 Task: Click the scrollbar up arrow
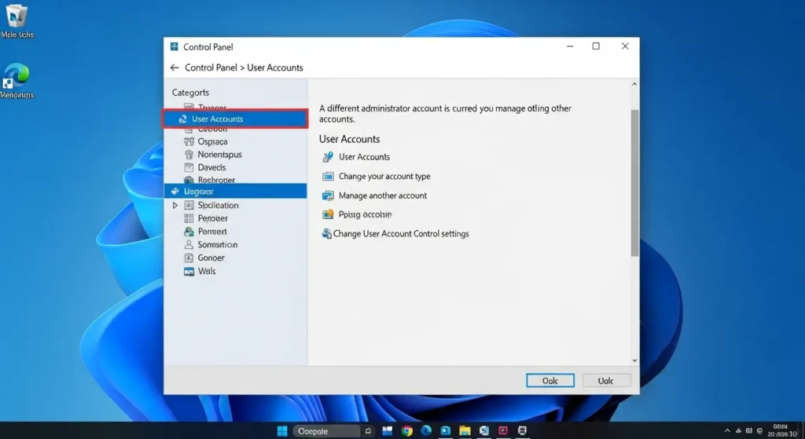tap(634, 84)
